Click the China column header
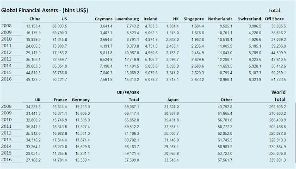296x169 pixels. coord(35,19)
